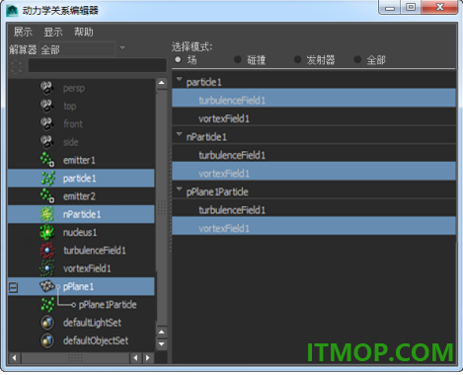Image resolution: width=463 pixels, height=375 pixels.
Task: Select vortexField1 in the outliner list
Action: [81, 268]
